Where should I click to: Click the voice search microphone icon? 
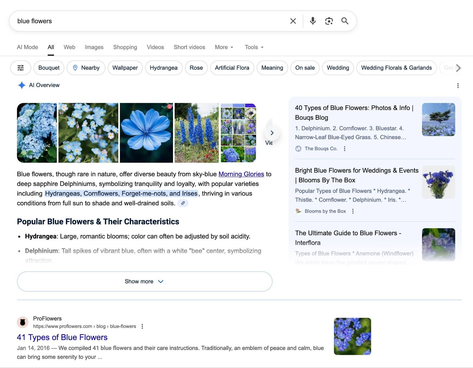point(312,21)
